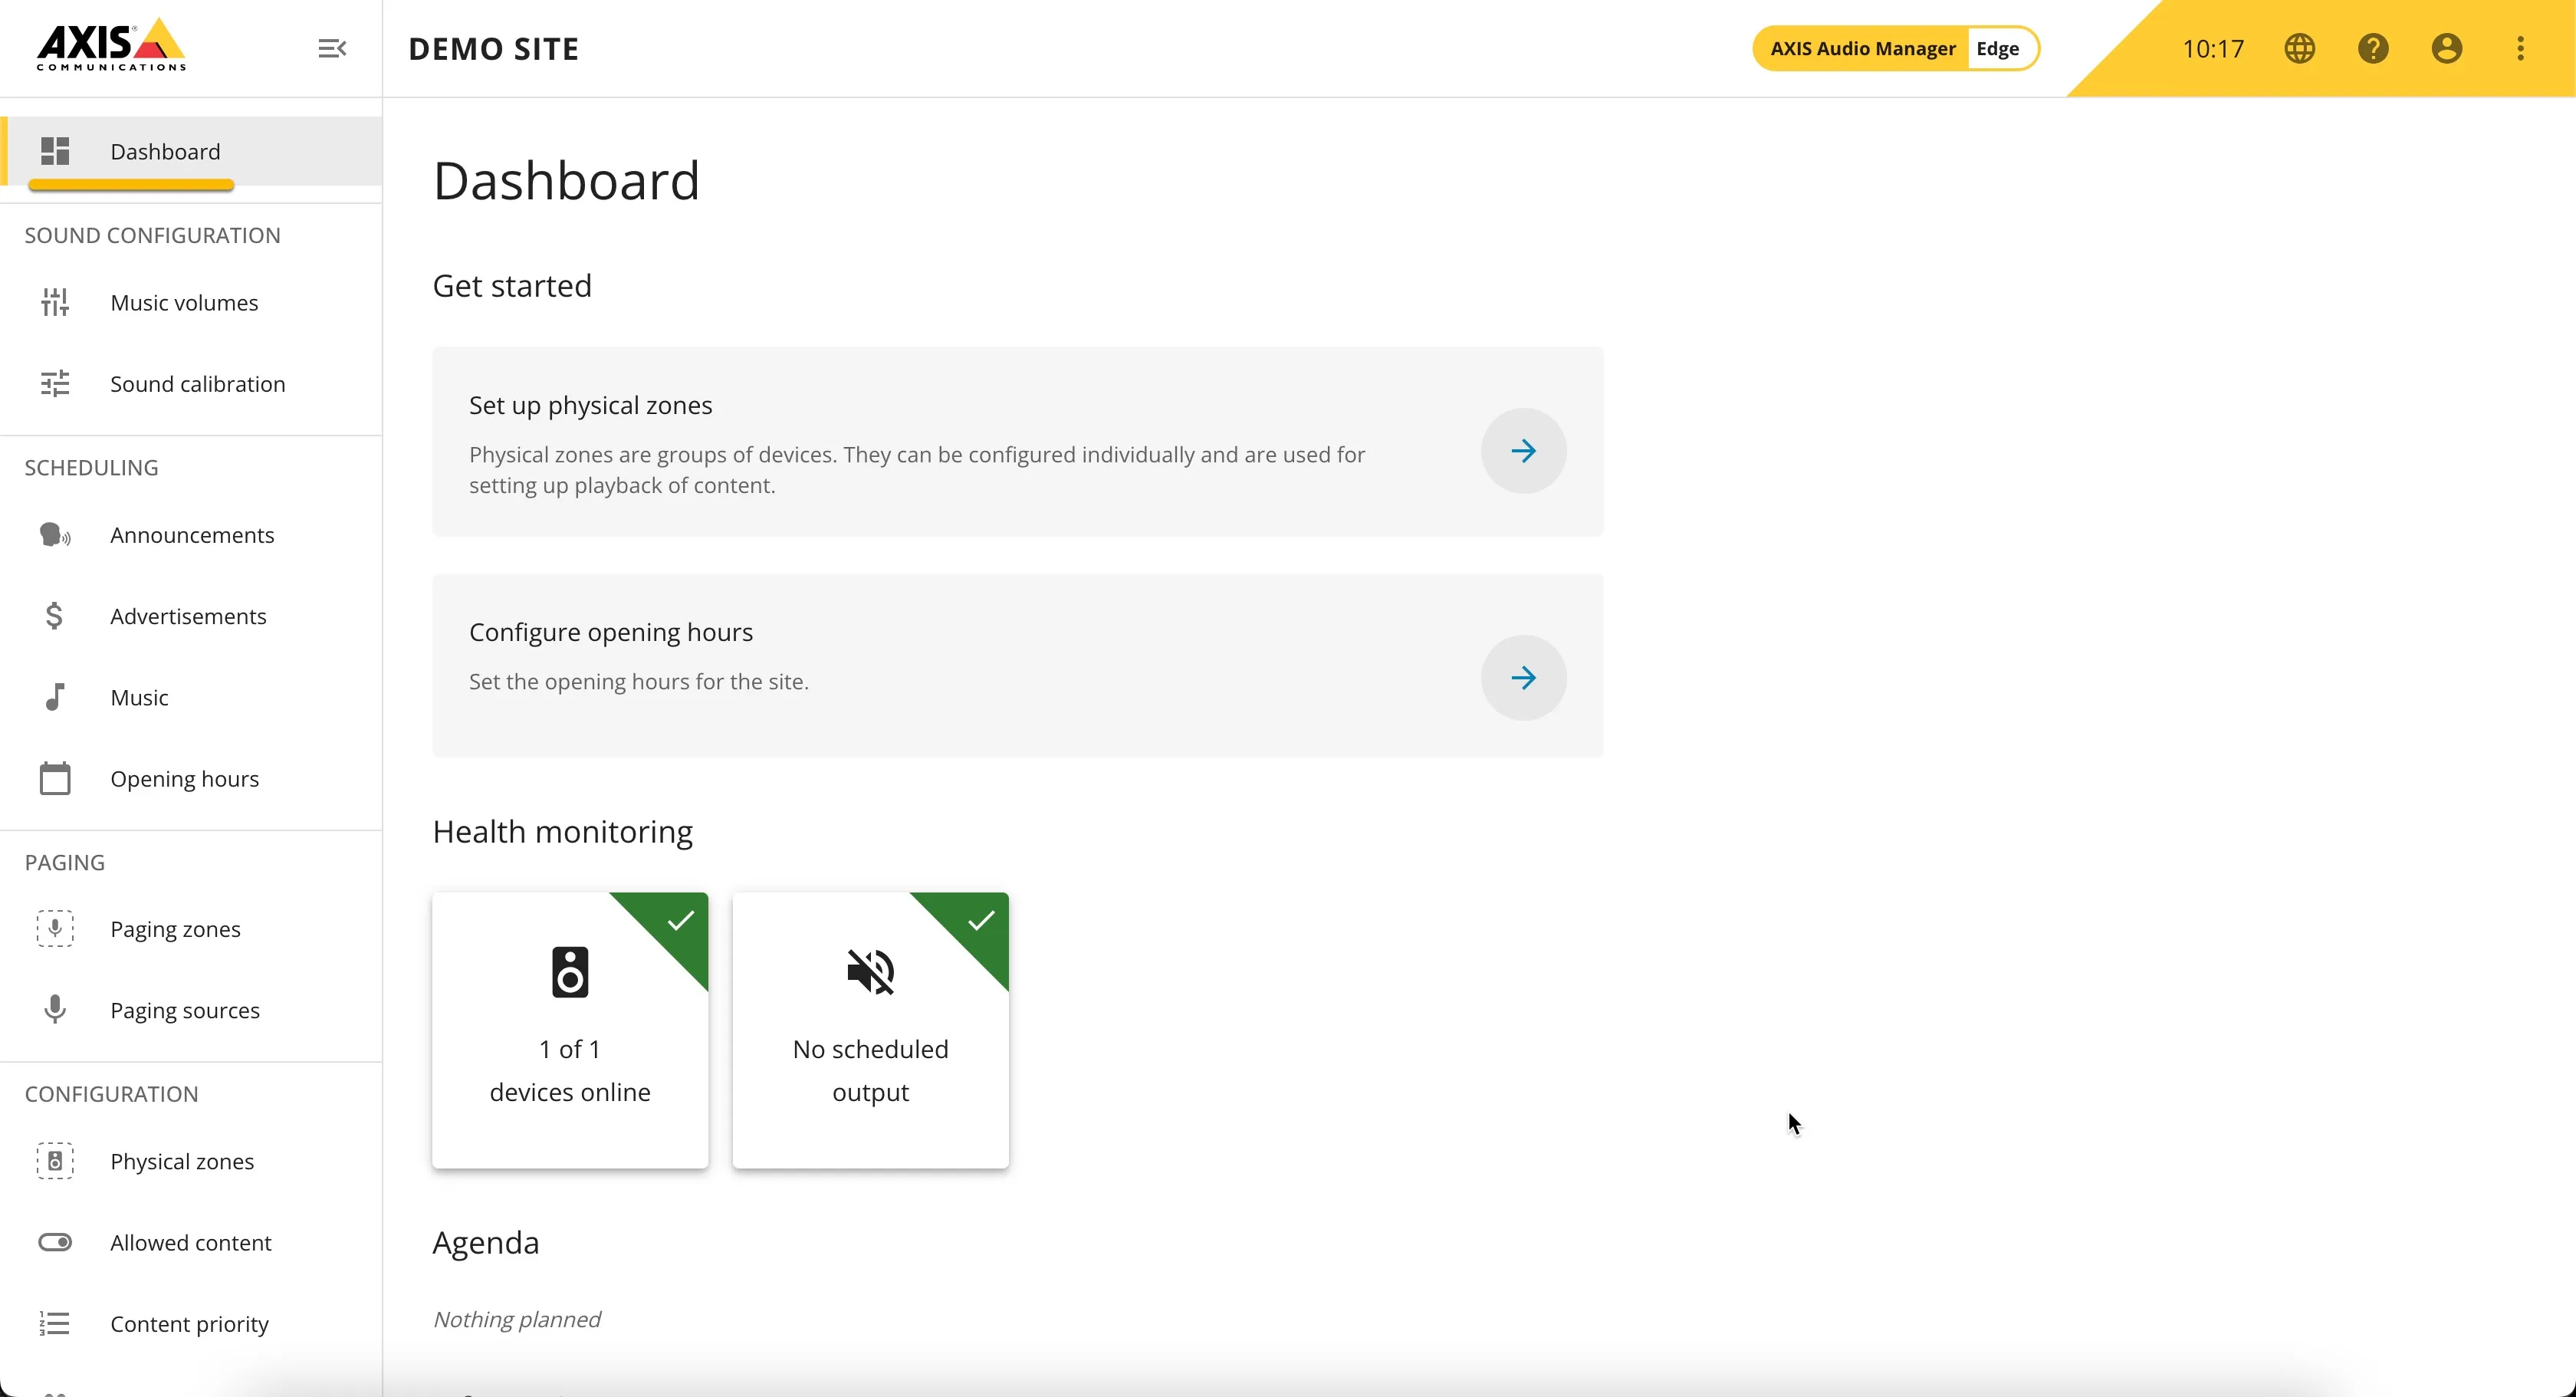This screenshot has height=1397, width=2576.
Task: Open the devices online health card
Action: tap(570, 1030)
